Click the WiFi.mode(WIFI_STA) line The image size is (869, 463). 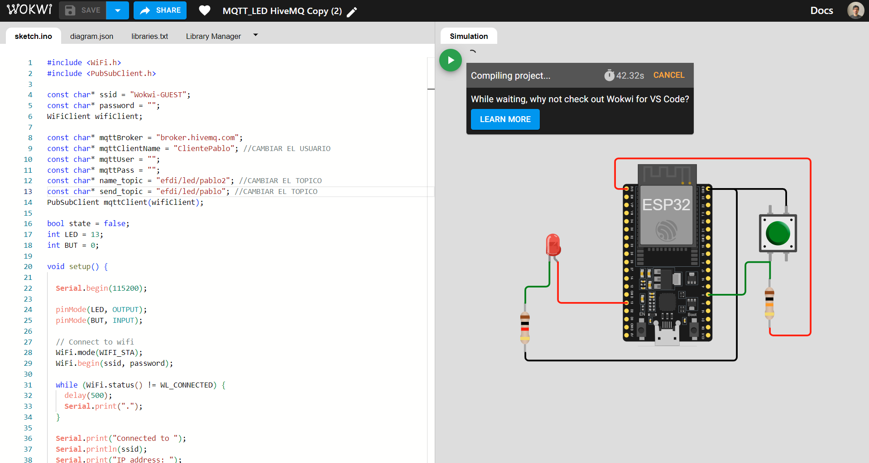pyautogui.click(x=99, y=353)
